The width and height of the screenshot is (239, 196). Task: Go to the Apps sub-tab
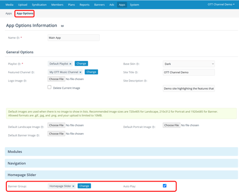click(9, 13)
